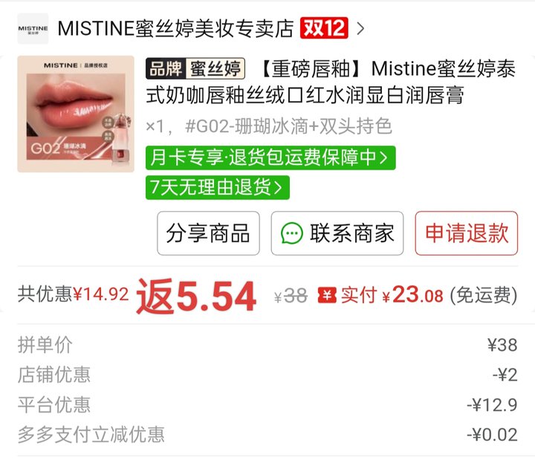Viewport: 535px width, 463px height.
Task: Tap the 返5.54 cashback amount
Action: pyautogui.click(x=196, y=296)
